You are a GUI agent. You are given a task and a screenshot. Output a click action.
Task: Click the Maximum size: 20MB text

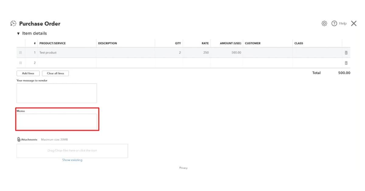[x=54, y=140]
